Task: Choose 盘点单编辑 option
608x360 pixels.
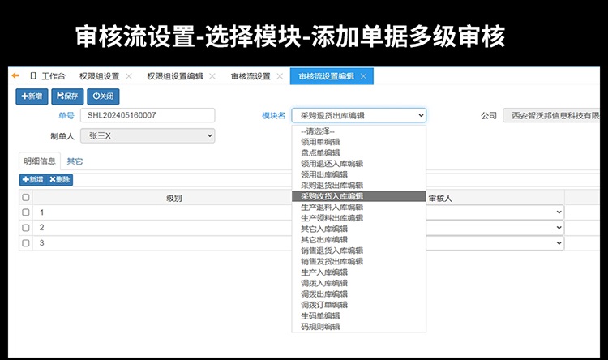Action: (x=358, y=153)
